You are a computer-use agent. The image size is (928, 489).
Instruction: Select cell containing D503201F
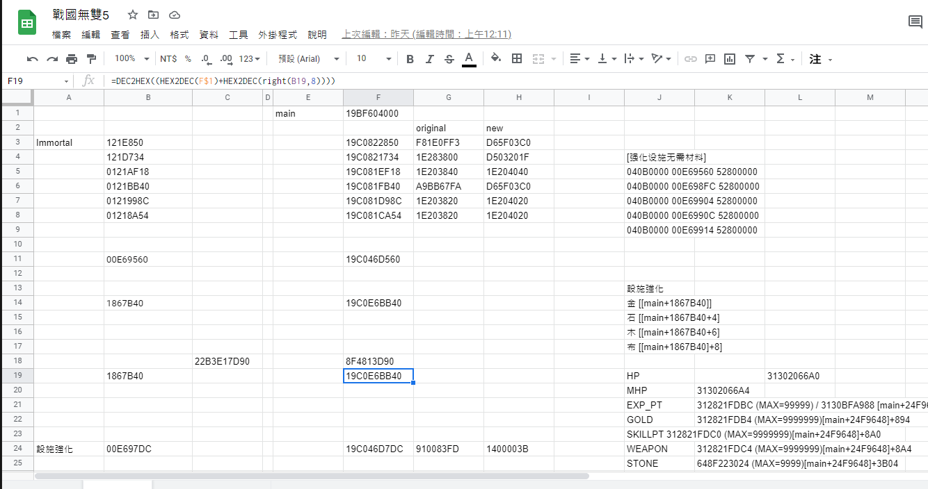519,157
